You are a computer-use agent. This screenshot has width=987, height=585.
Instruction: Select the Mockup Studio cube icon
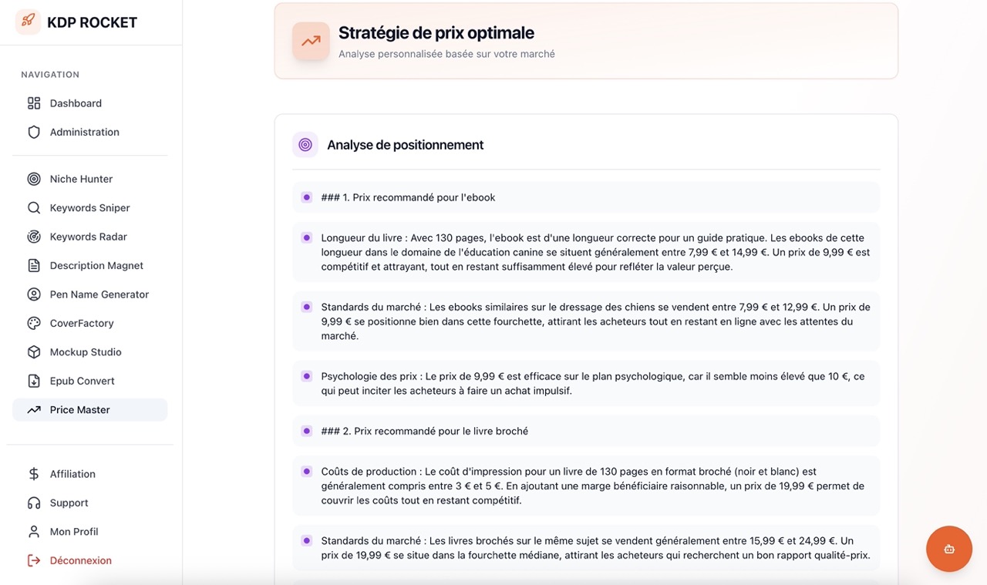[x=34, y=352]
